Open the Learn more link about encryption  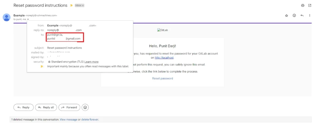91,62
